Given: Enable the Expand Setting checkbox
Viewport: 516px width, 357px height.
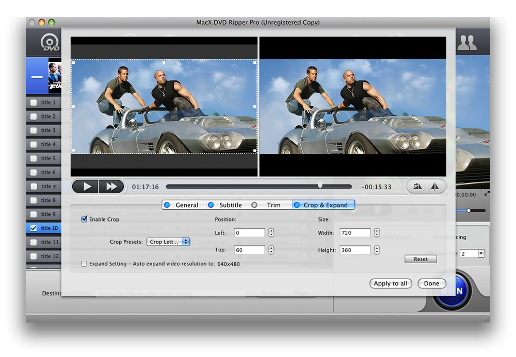Looking at the screenshot, I should [x=84, y=264].
